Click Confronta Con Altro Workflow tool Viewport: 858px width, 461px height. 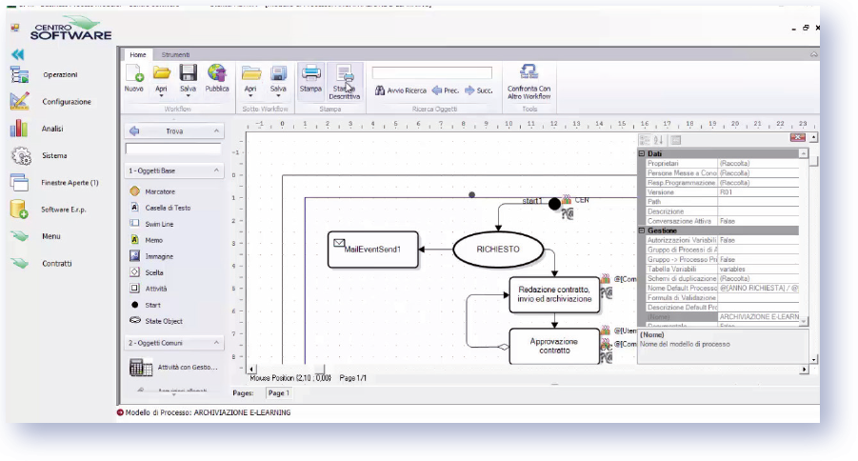pyautogui.click(x=529, y=76)
